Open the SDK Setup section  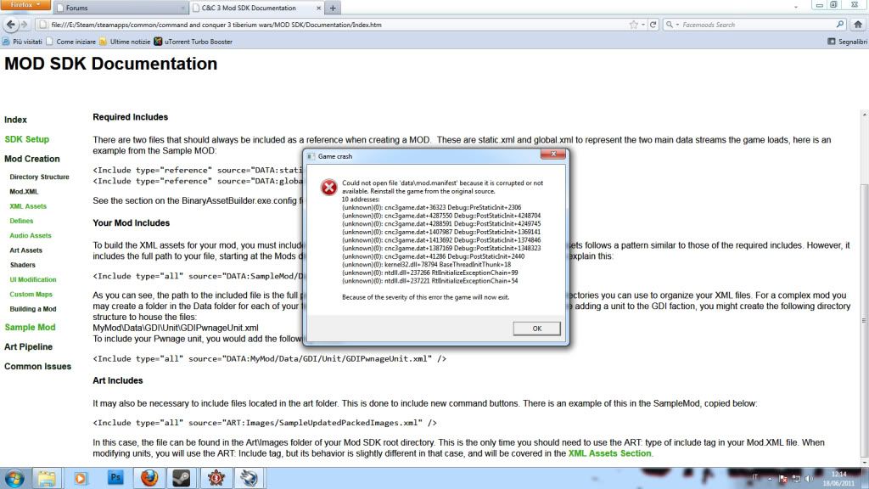click(x=26, y=139)
